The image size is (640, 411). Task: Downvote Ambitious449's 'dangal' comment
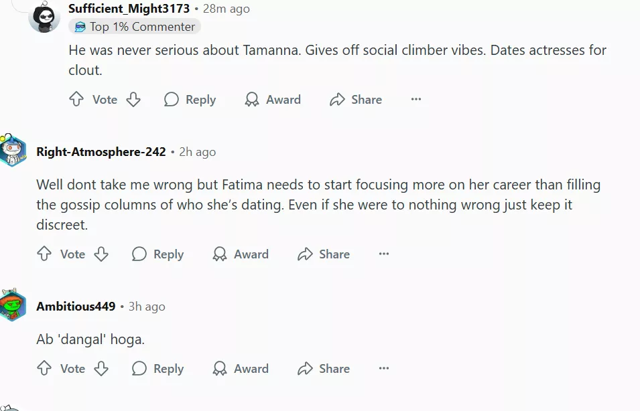101,369
